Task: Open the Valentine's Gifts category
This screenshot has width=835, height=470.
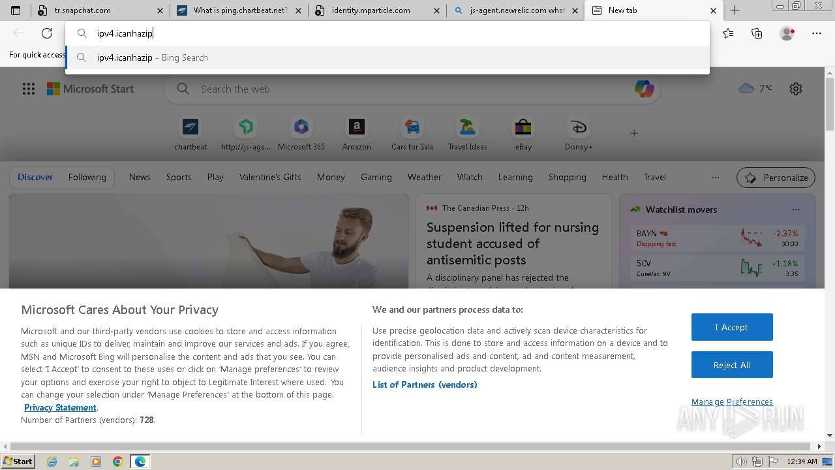Action: [270, 177]
